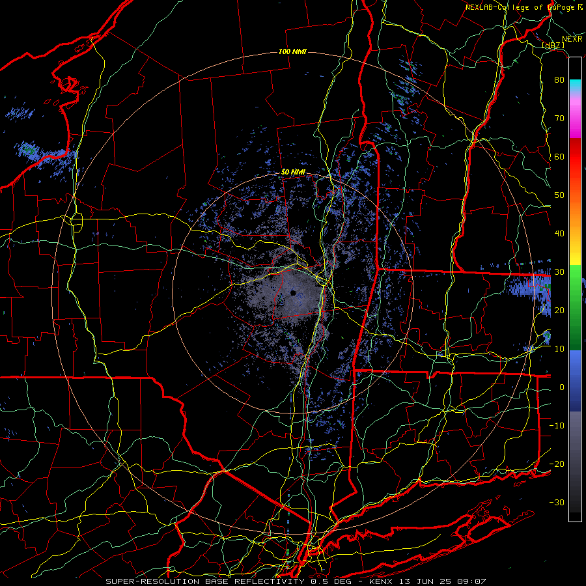586x586 pixels.
Task: Click the Super-Resolution Base Reflectivity caption
Action: (205, 581)
